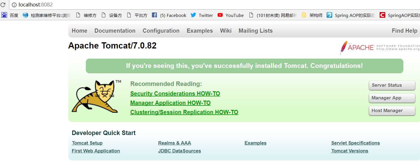Open the 维修方 bookmark page icon

[x=78, y=15]
